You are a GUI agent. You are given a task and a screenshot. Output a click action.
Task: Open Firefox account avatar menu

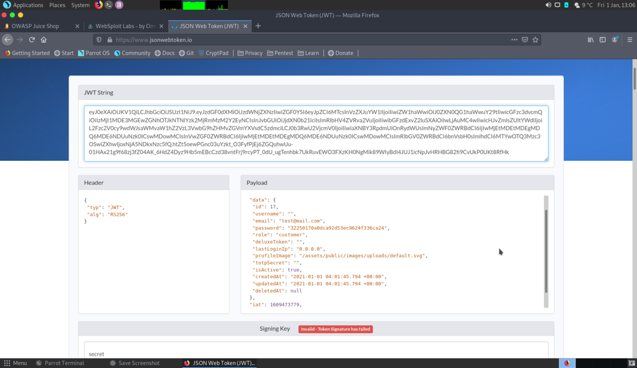(615, 40)
